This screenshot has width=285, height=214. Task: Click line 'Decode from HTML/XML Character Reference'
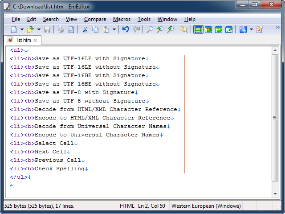pos(95,109)
